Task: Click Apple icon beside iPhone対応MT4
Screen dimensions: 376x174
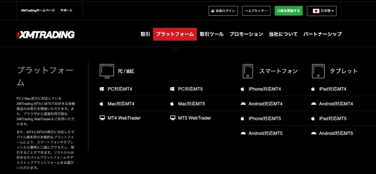Action: [x=242, y=89]
